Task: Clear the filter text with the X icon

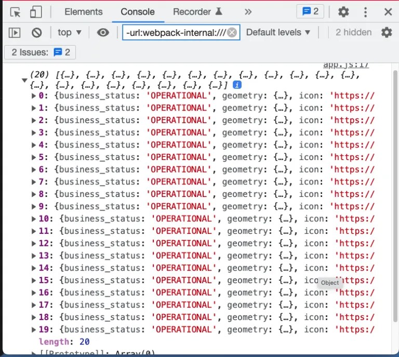Action: coord(232,33)
